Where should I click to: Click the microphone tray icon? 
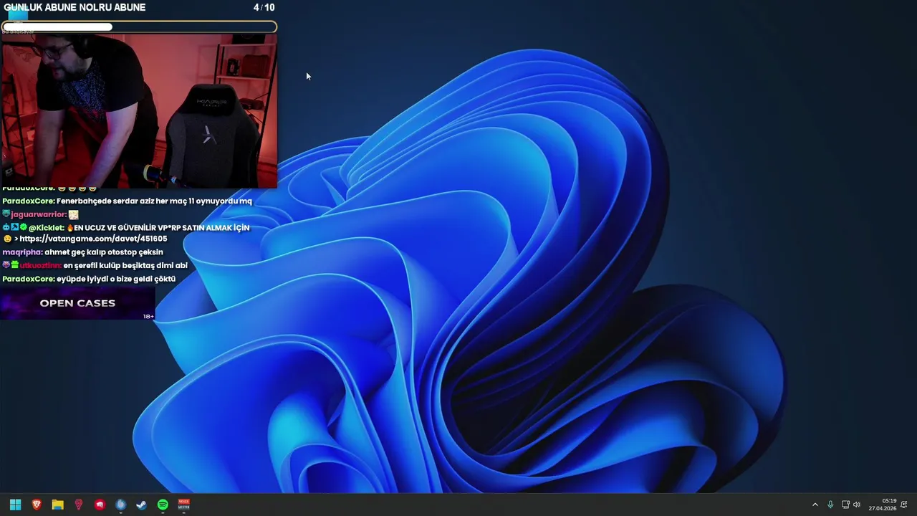(830, 505)
